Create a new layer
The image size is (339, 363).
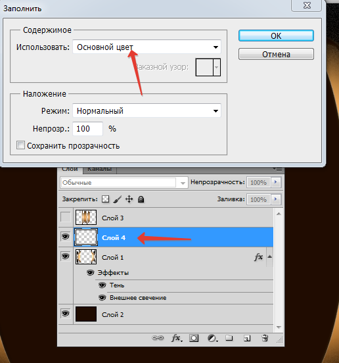(247, 338)
